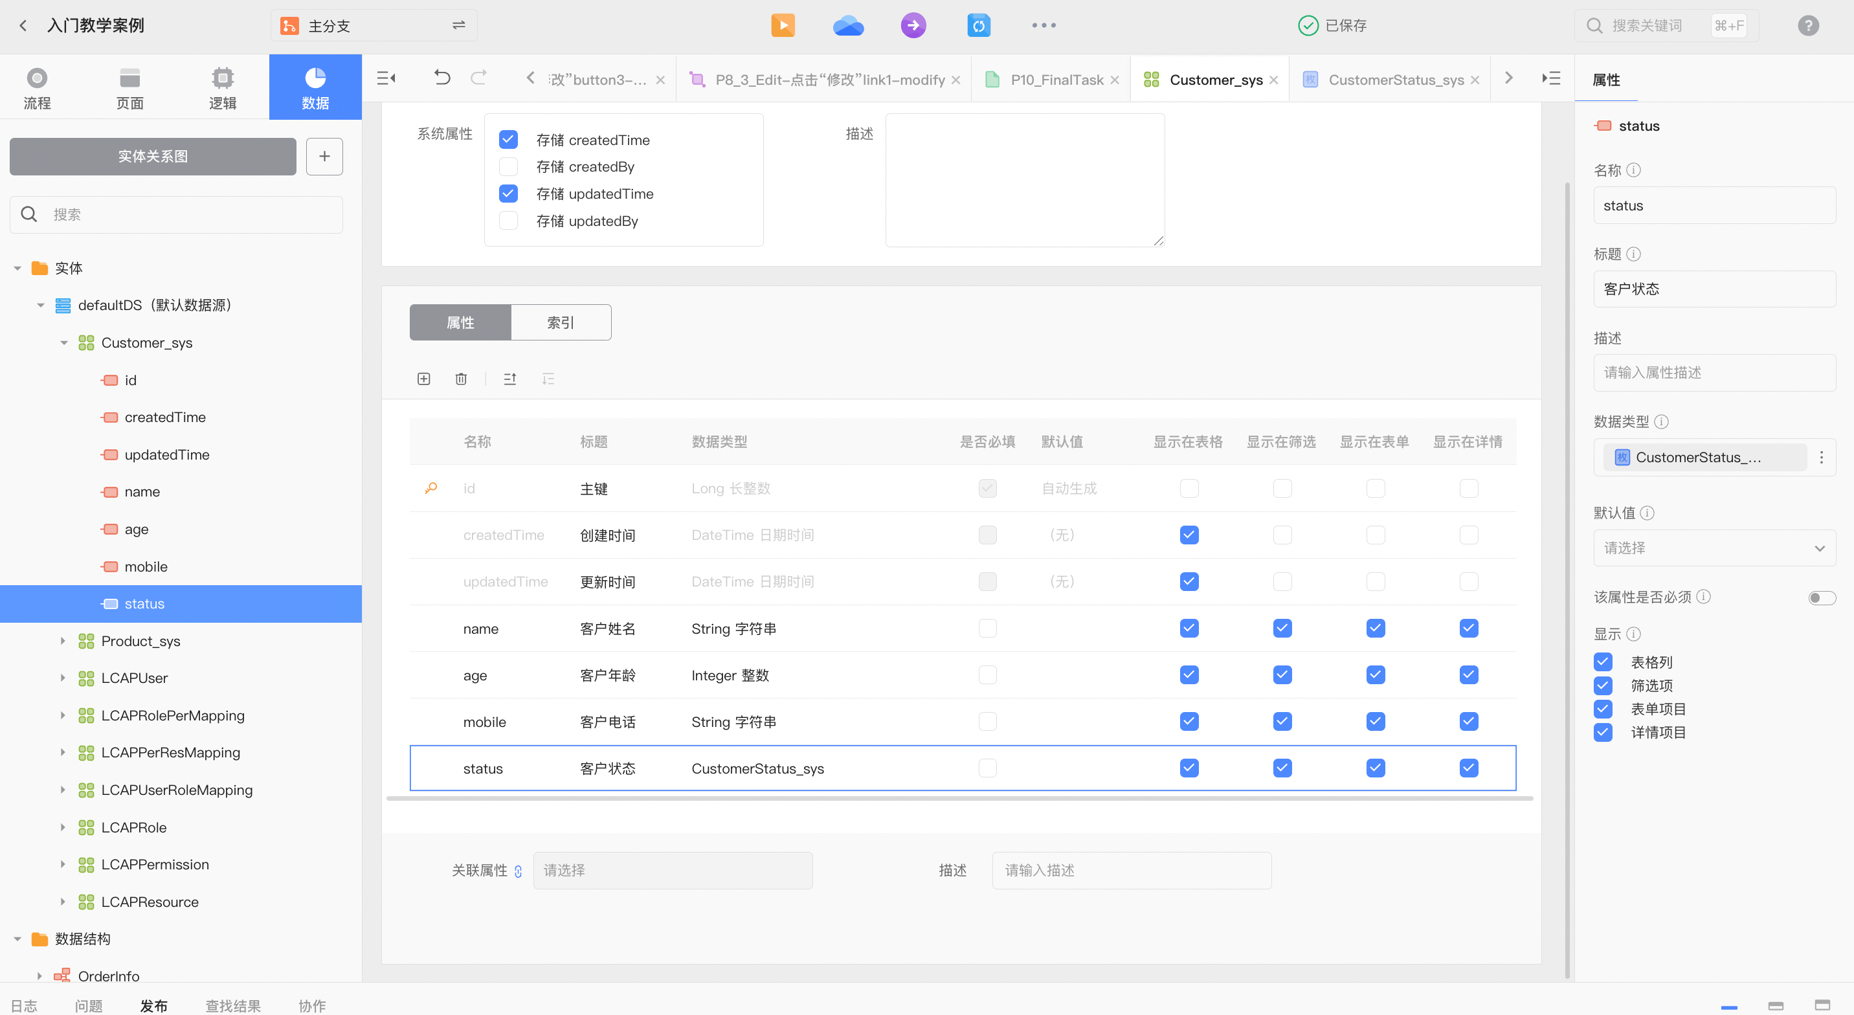Collapse the left sidebar panel icon
Viewport: 1854px width, 1015px height.
click(386, 78)
